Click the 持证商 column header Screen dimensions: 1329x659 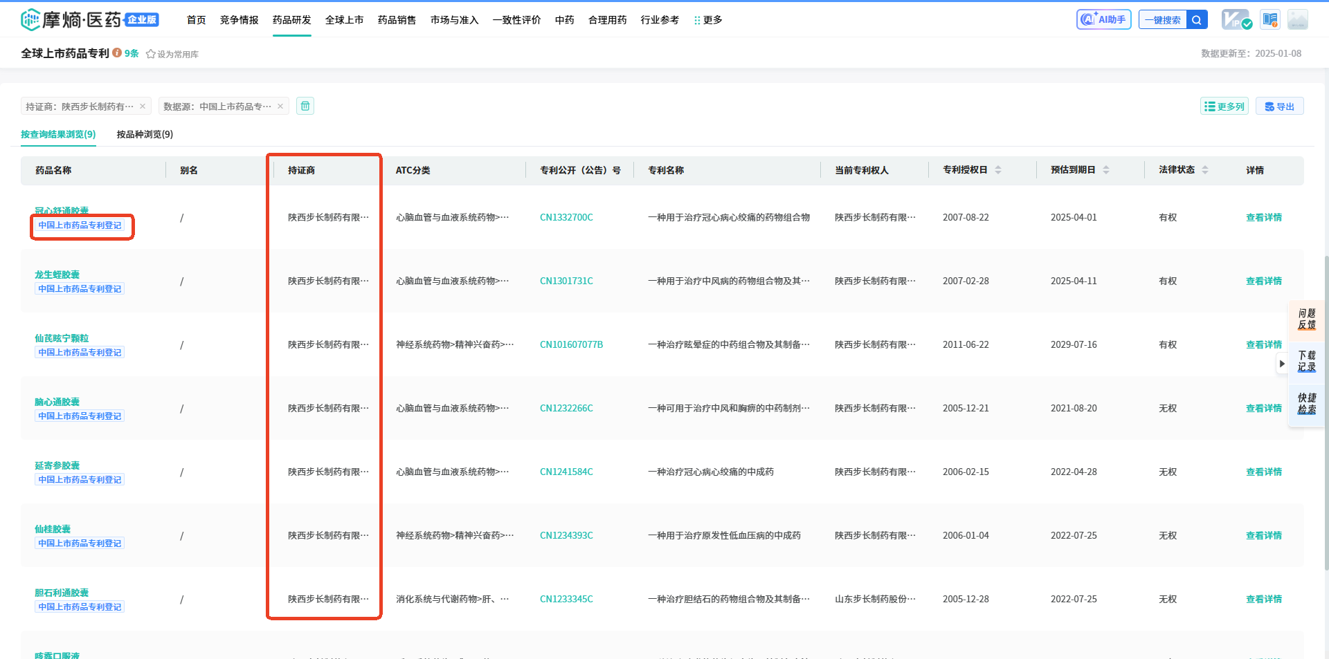[x=301, y=170]
